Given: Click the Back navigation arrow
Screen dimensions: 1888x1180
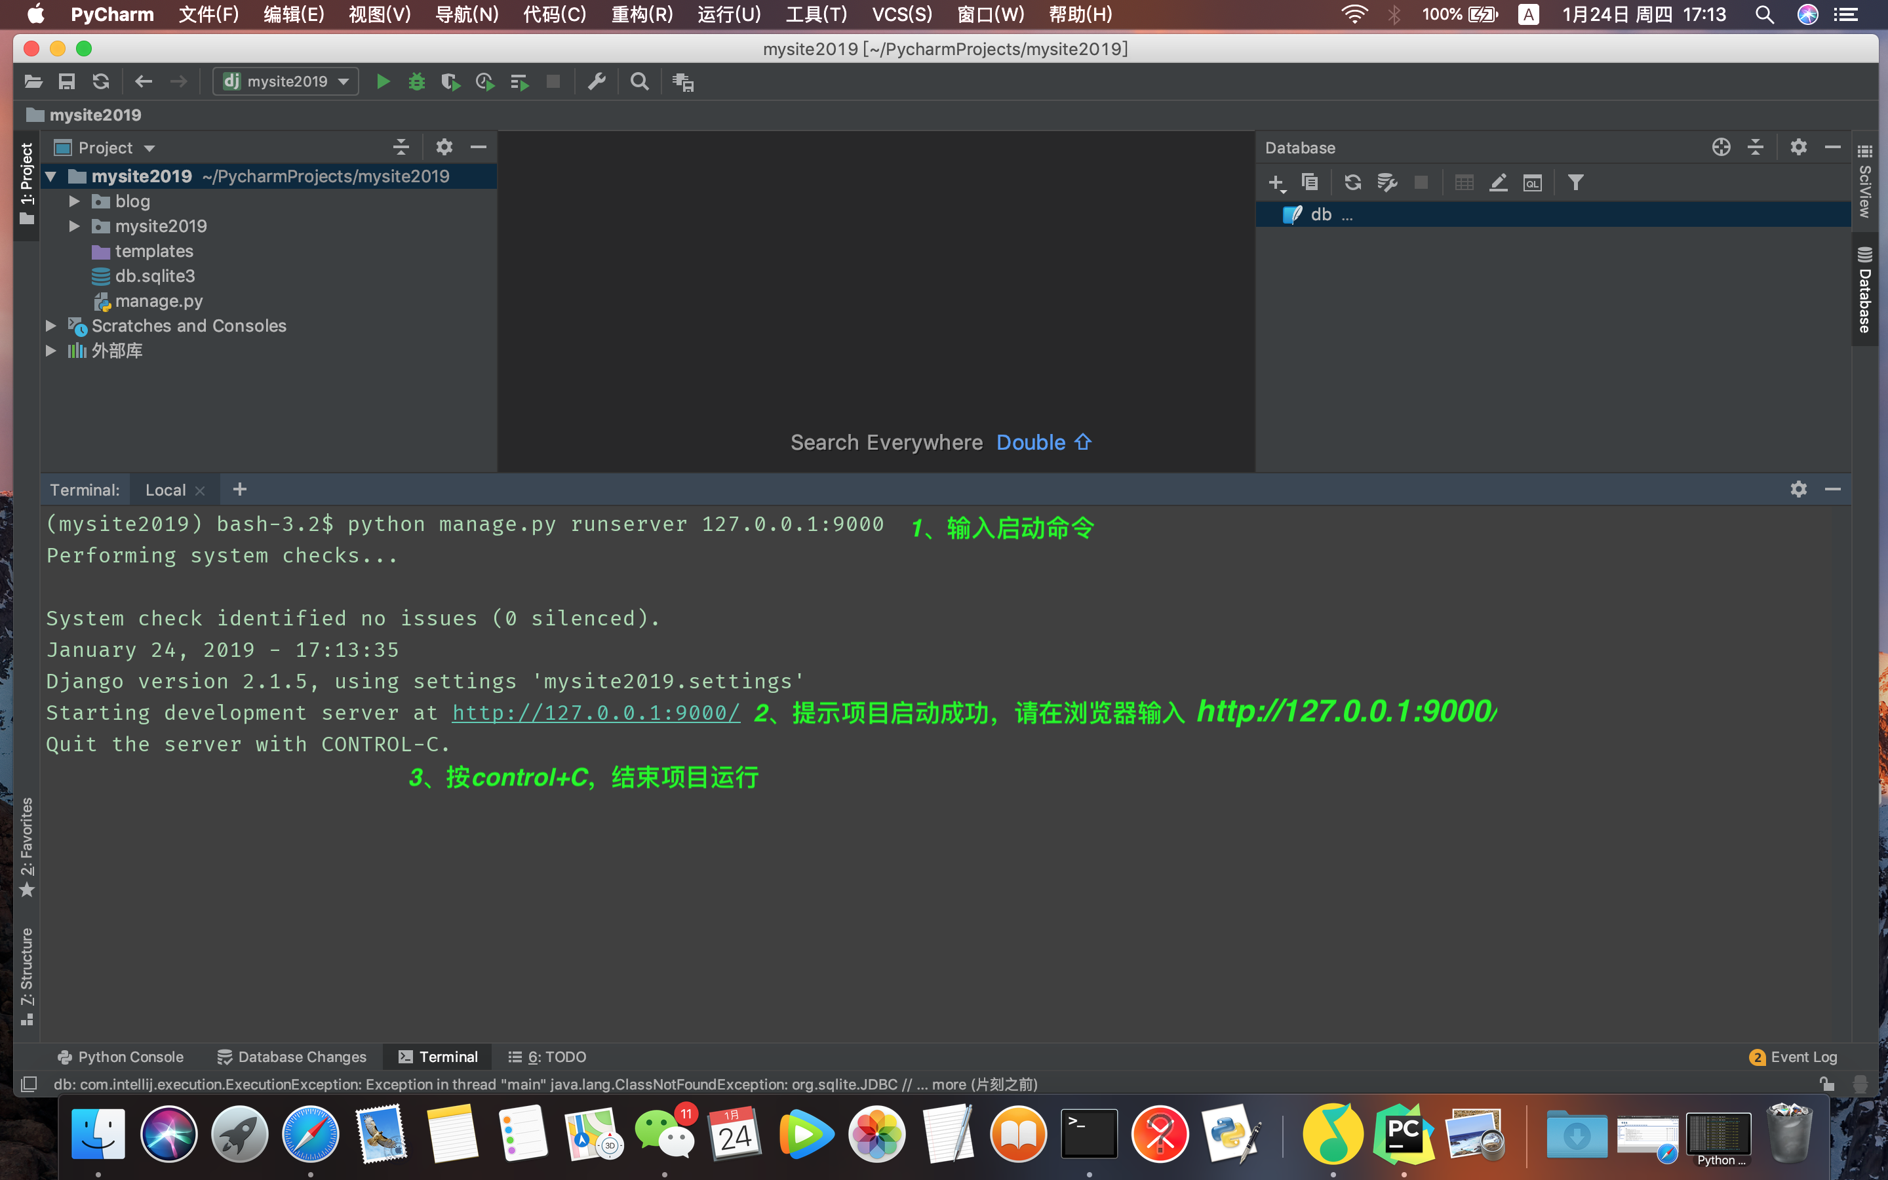Looking at the screenshot, I should 144,81.
